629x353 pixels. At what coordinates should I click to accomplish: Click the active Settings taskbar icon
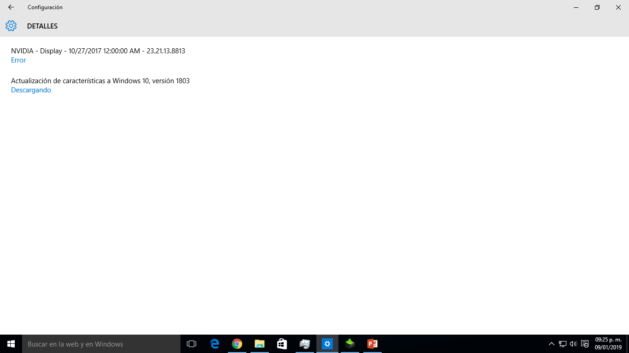[327, 344]
